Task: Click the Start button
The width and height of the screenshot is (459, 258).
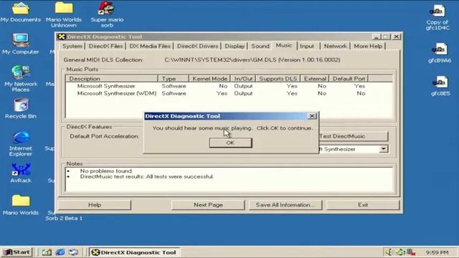Action: pyautogui.click(x=16, y=252)
